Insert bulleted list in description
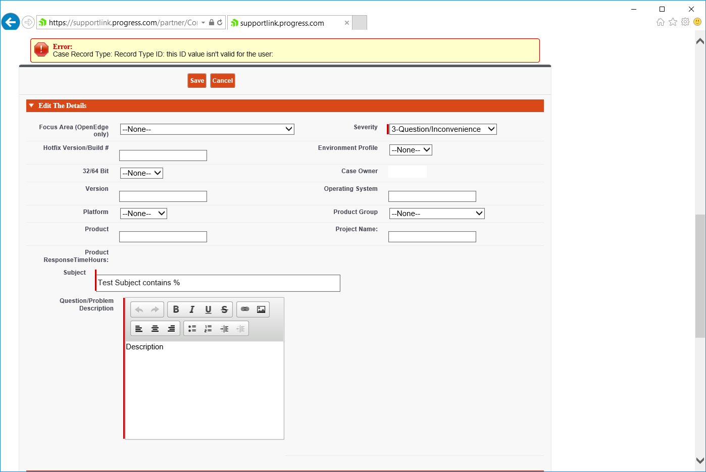This screenshot has height=472, width=706. pos(192,329)
